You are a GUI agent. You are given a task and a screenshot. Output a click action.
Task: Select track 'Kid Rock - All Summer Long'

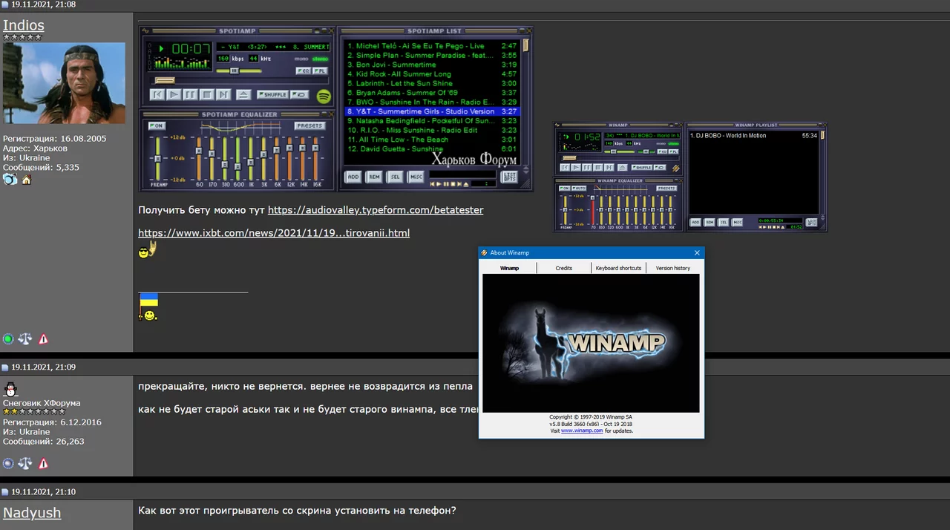click(432, 74)
